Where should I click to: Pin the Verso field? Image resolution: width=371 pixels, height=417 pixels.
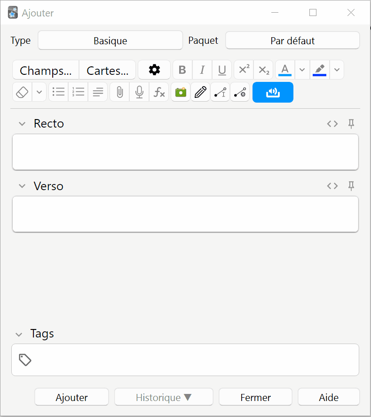coord(351,186)
